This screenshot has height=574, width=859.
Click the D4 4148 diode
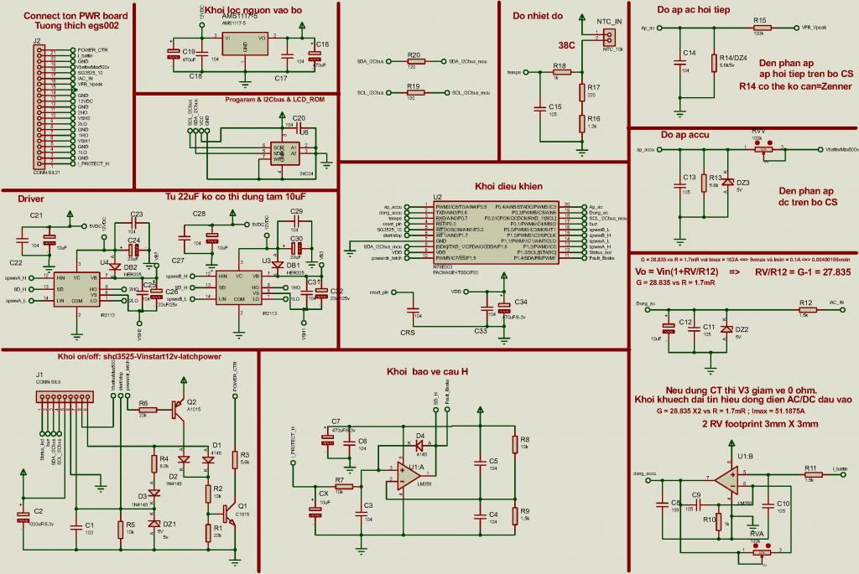(x=419, y=446)
